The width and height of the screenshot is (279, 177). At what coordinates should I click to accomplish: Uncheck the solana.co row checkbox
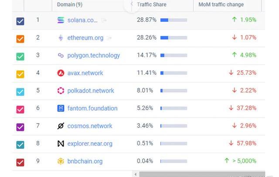[x=20, y=21]
